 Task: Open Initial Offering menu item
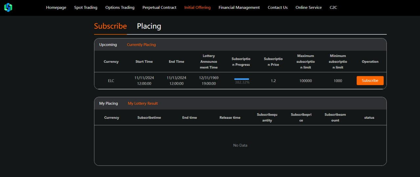[x=198, y=8]
